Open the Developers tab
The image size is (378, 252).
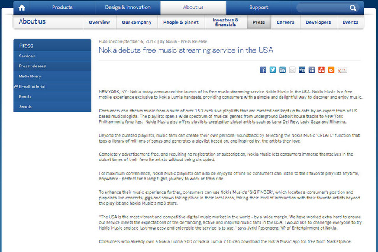pos(318,22)
